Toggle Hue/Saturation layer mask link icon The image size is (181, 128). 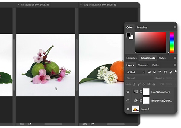click(x=141, y=92)
